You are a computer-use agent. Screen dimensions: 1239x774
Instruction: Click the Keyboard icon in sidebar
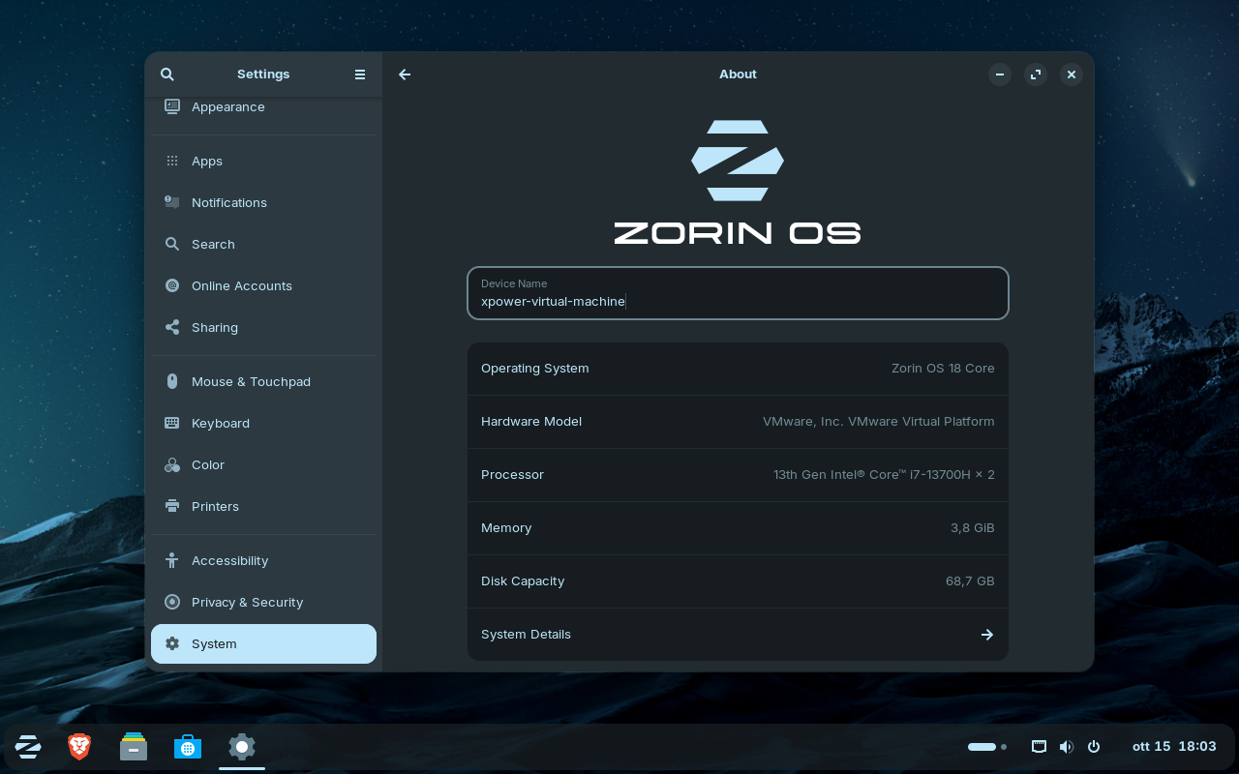click(172, 423)
